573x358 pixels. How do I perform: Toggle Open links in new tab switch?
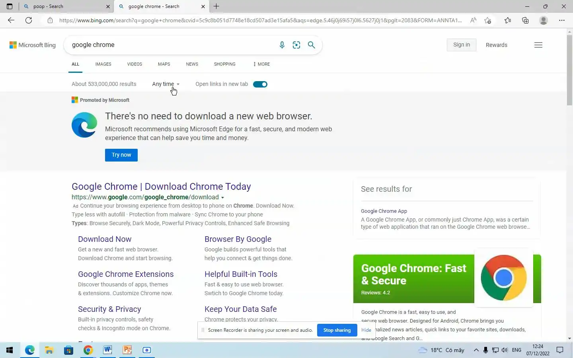[260, 84]
